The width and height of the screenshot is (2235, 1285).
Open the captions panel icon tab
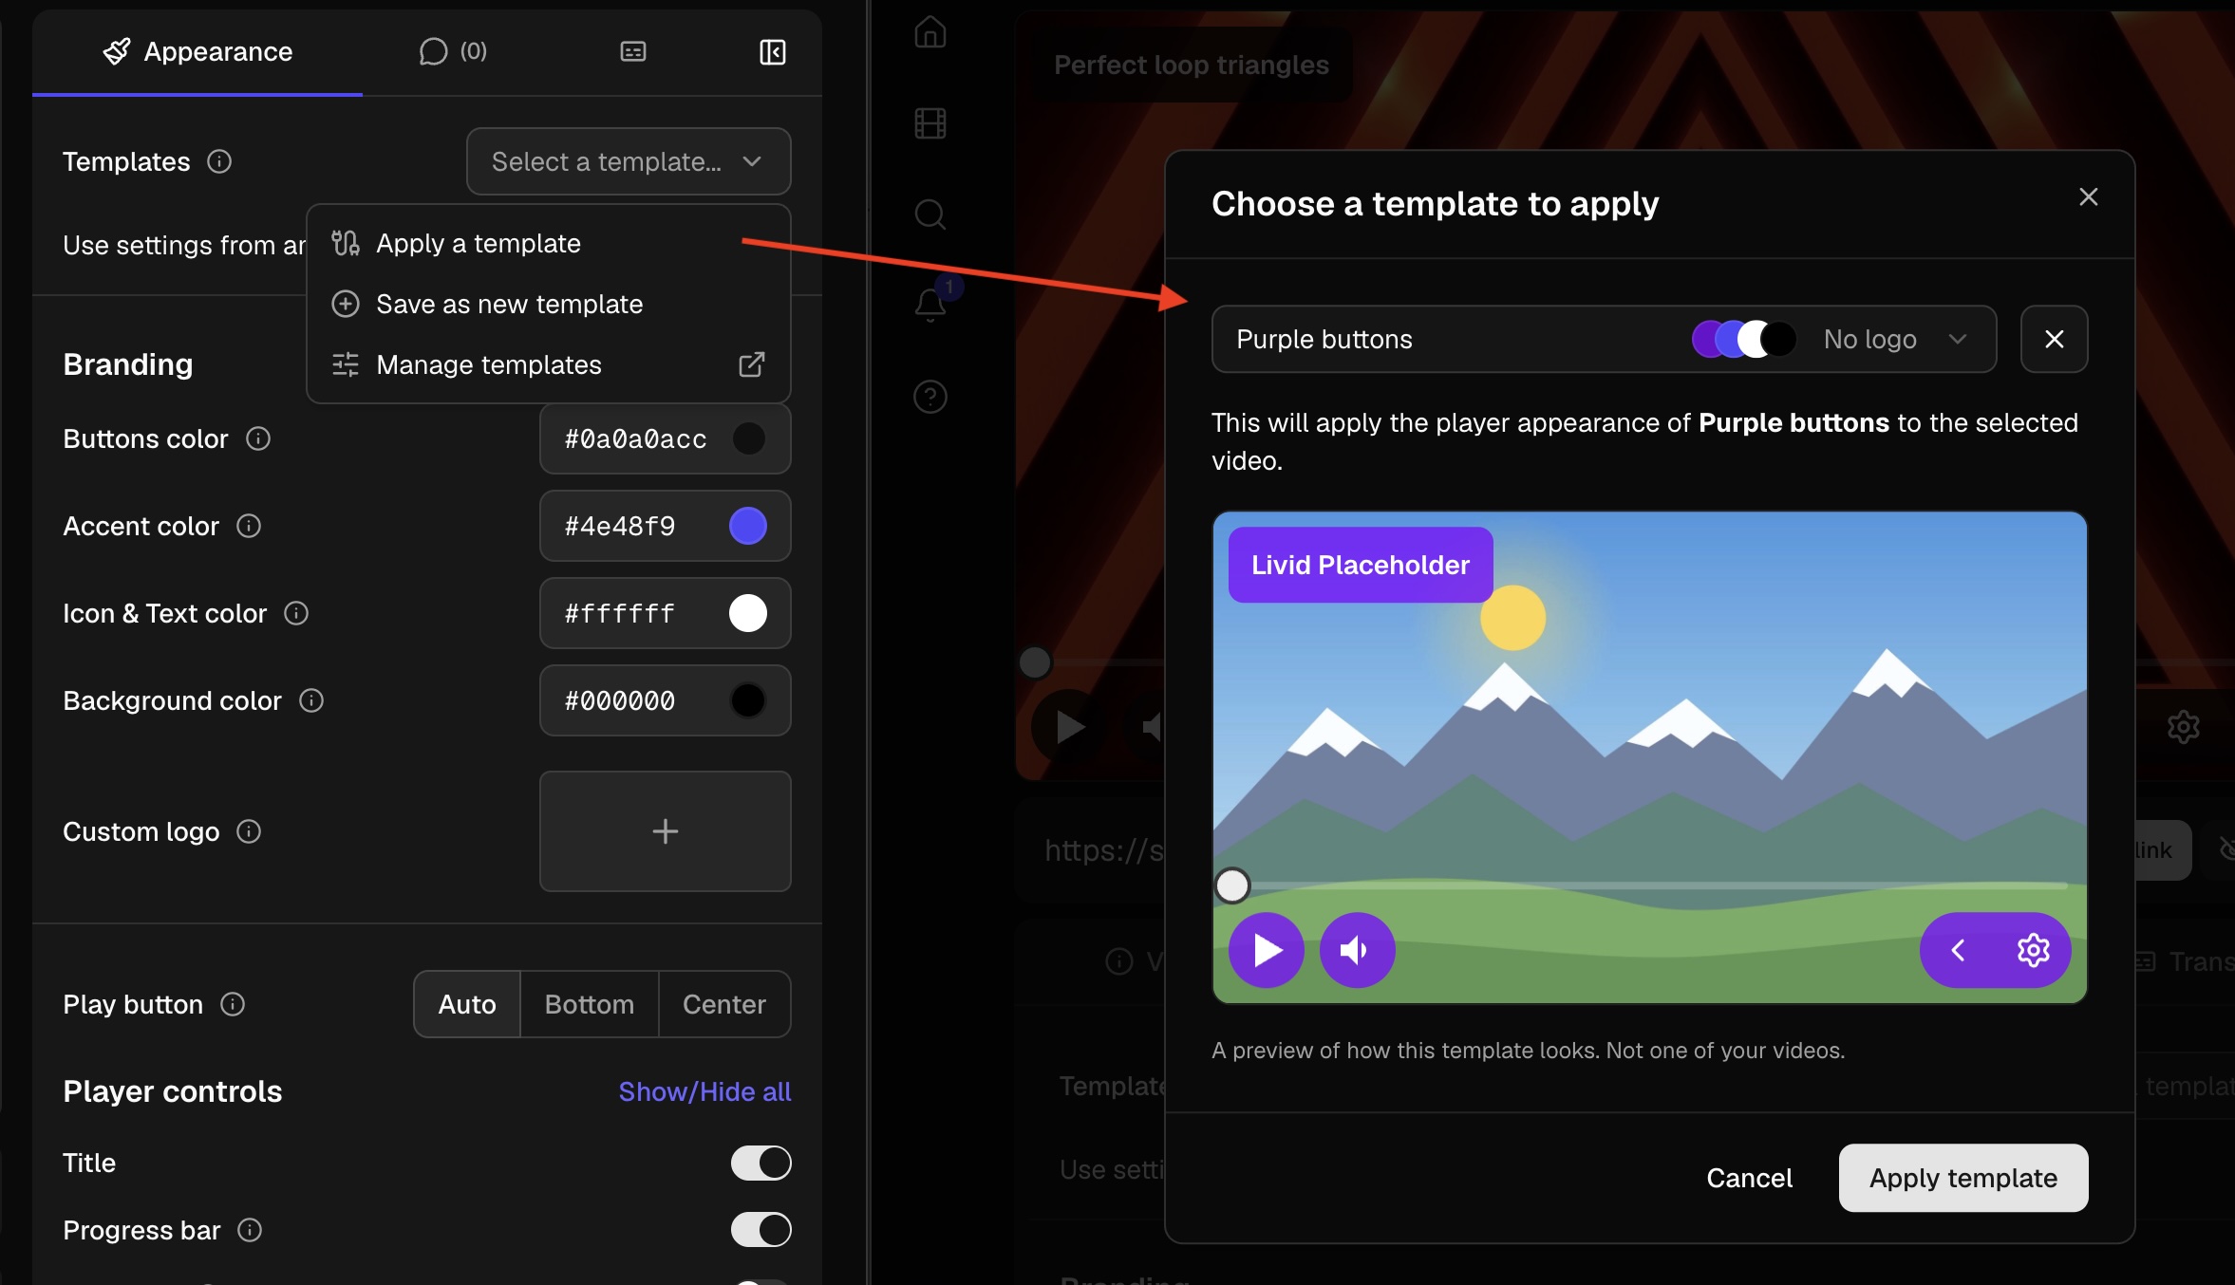coord(633,51)
